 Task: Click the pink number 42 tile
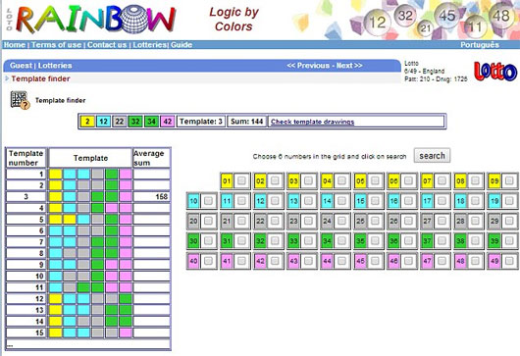[168, 122]
